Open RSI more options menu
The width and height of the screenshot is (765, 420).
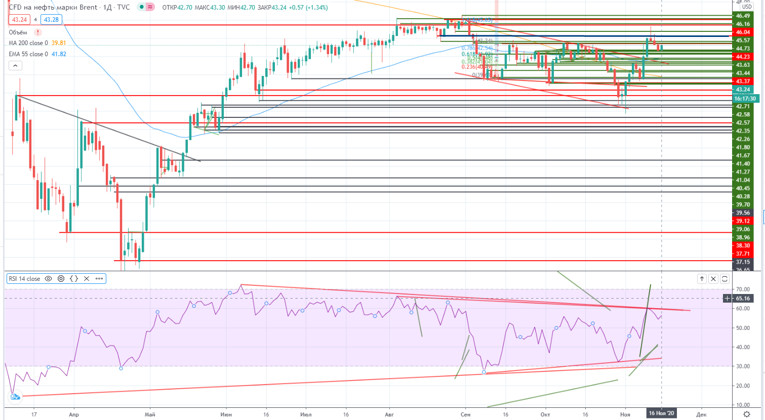pos(99,279)
